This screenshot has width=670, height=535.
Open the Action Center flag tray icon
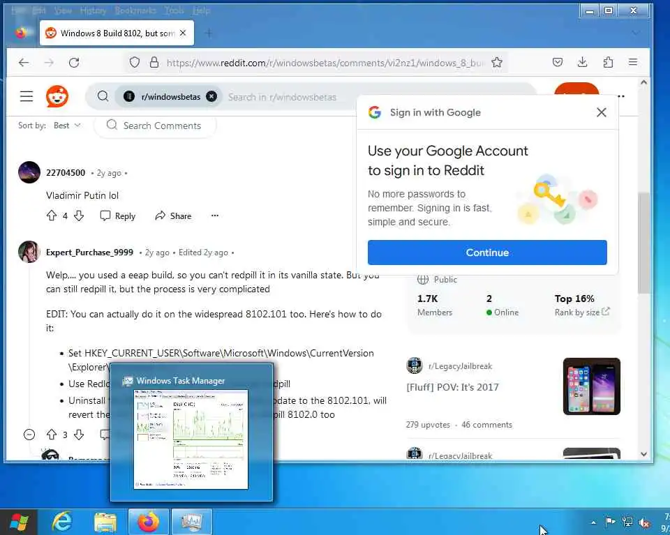coord(610,522)
